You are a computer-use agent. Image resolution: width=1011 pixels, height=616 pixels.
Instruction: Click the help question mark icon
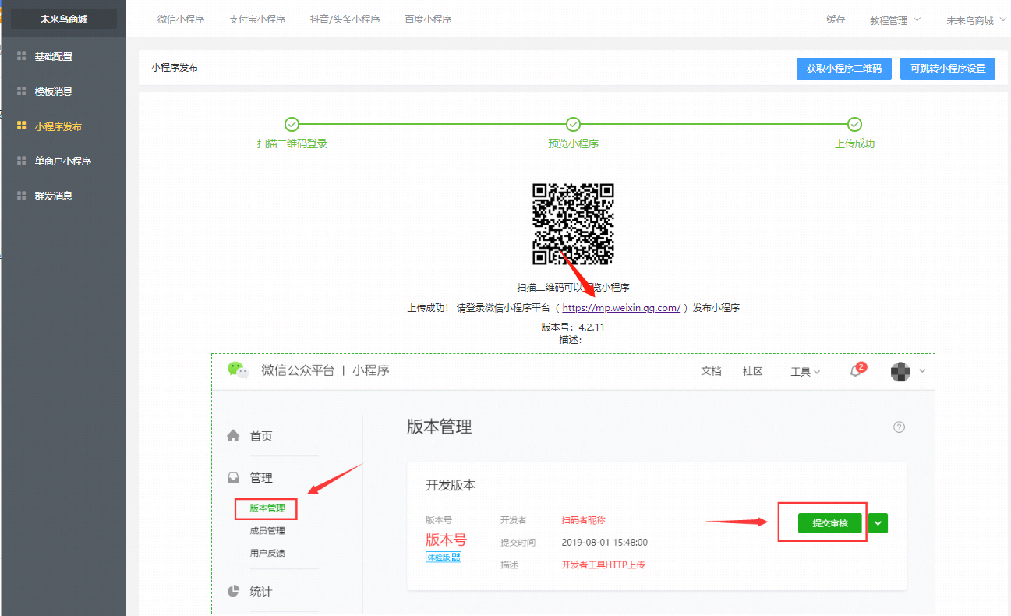(899, 427)
